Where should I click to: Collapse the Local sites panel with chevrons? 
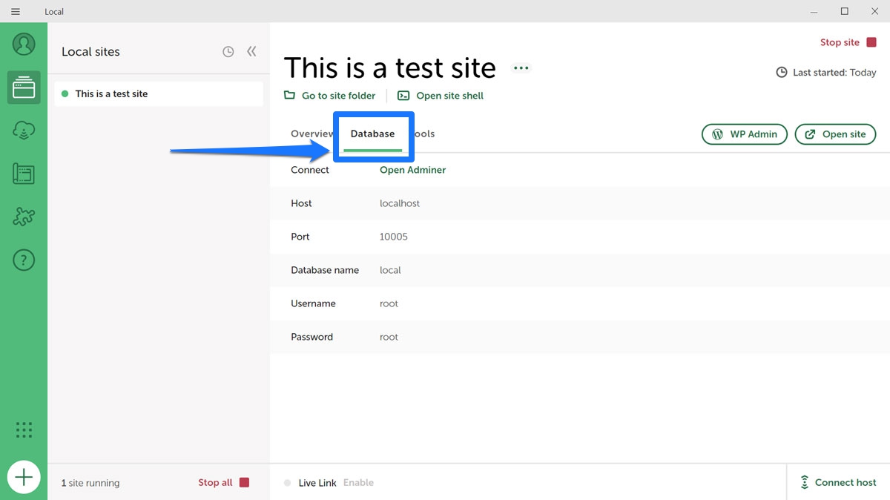coord(251,52)
